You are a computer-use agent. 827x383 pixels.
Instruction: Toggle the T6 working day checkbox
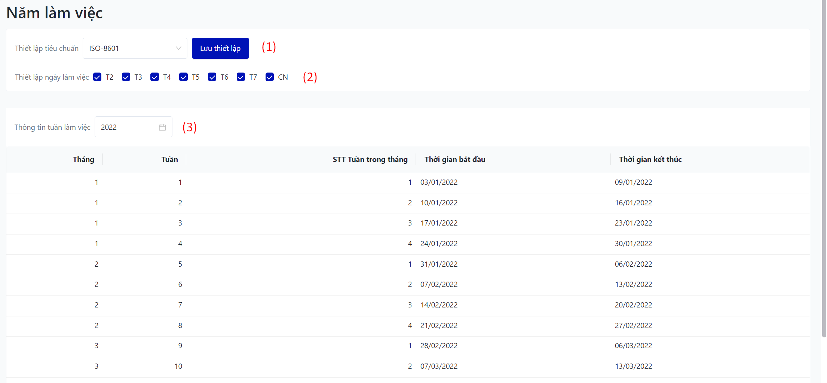tap(212, 77)
